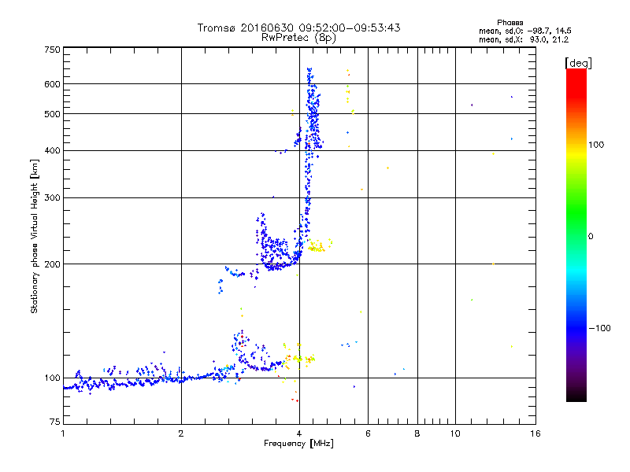
Task: Click the y-axis tick label '400'
Action: 52,150
